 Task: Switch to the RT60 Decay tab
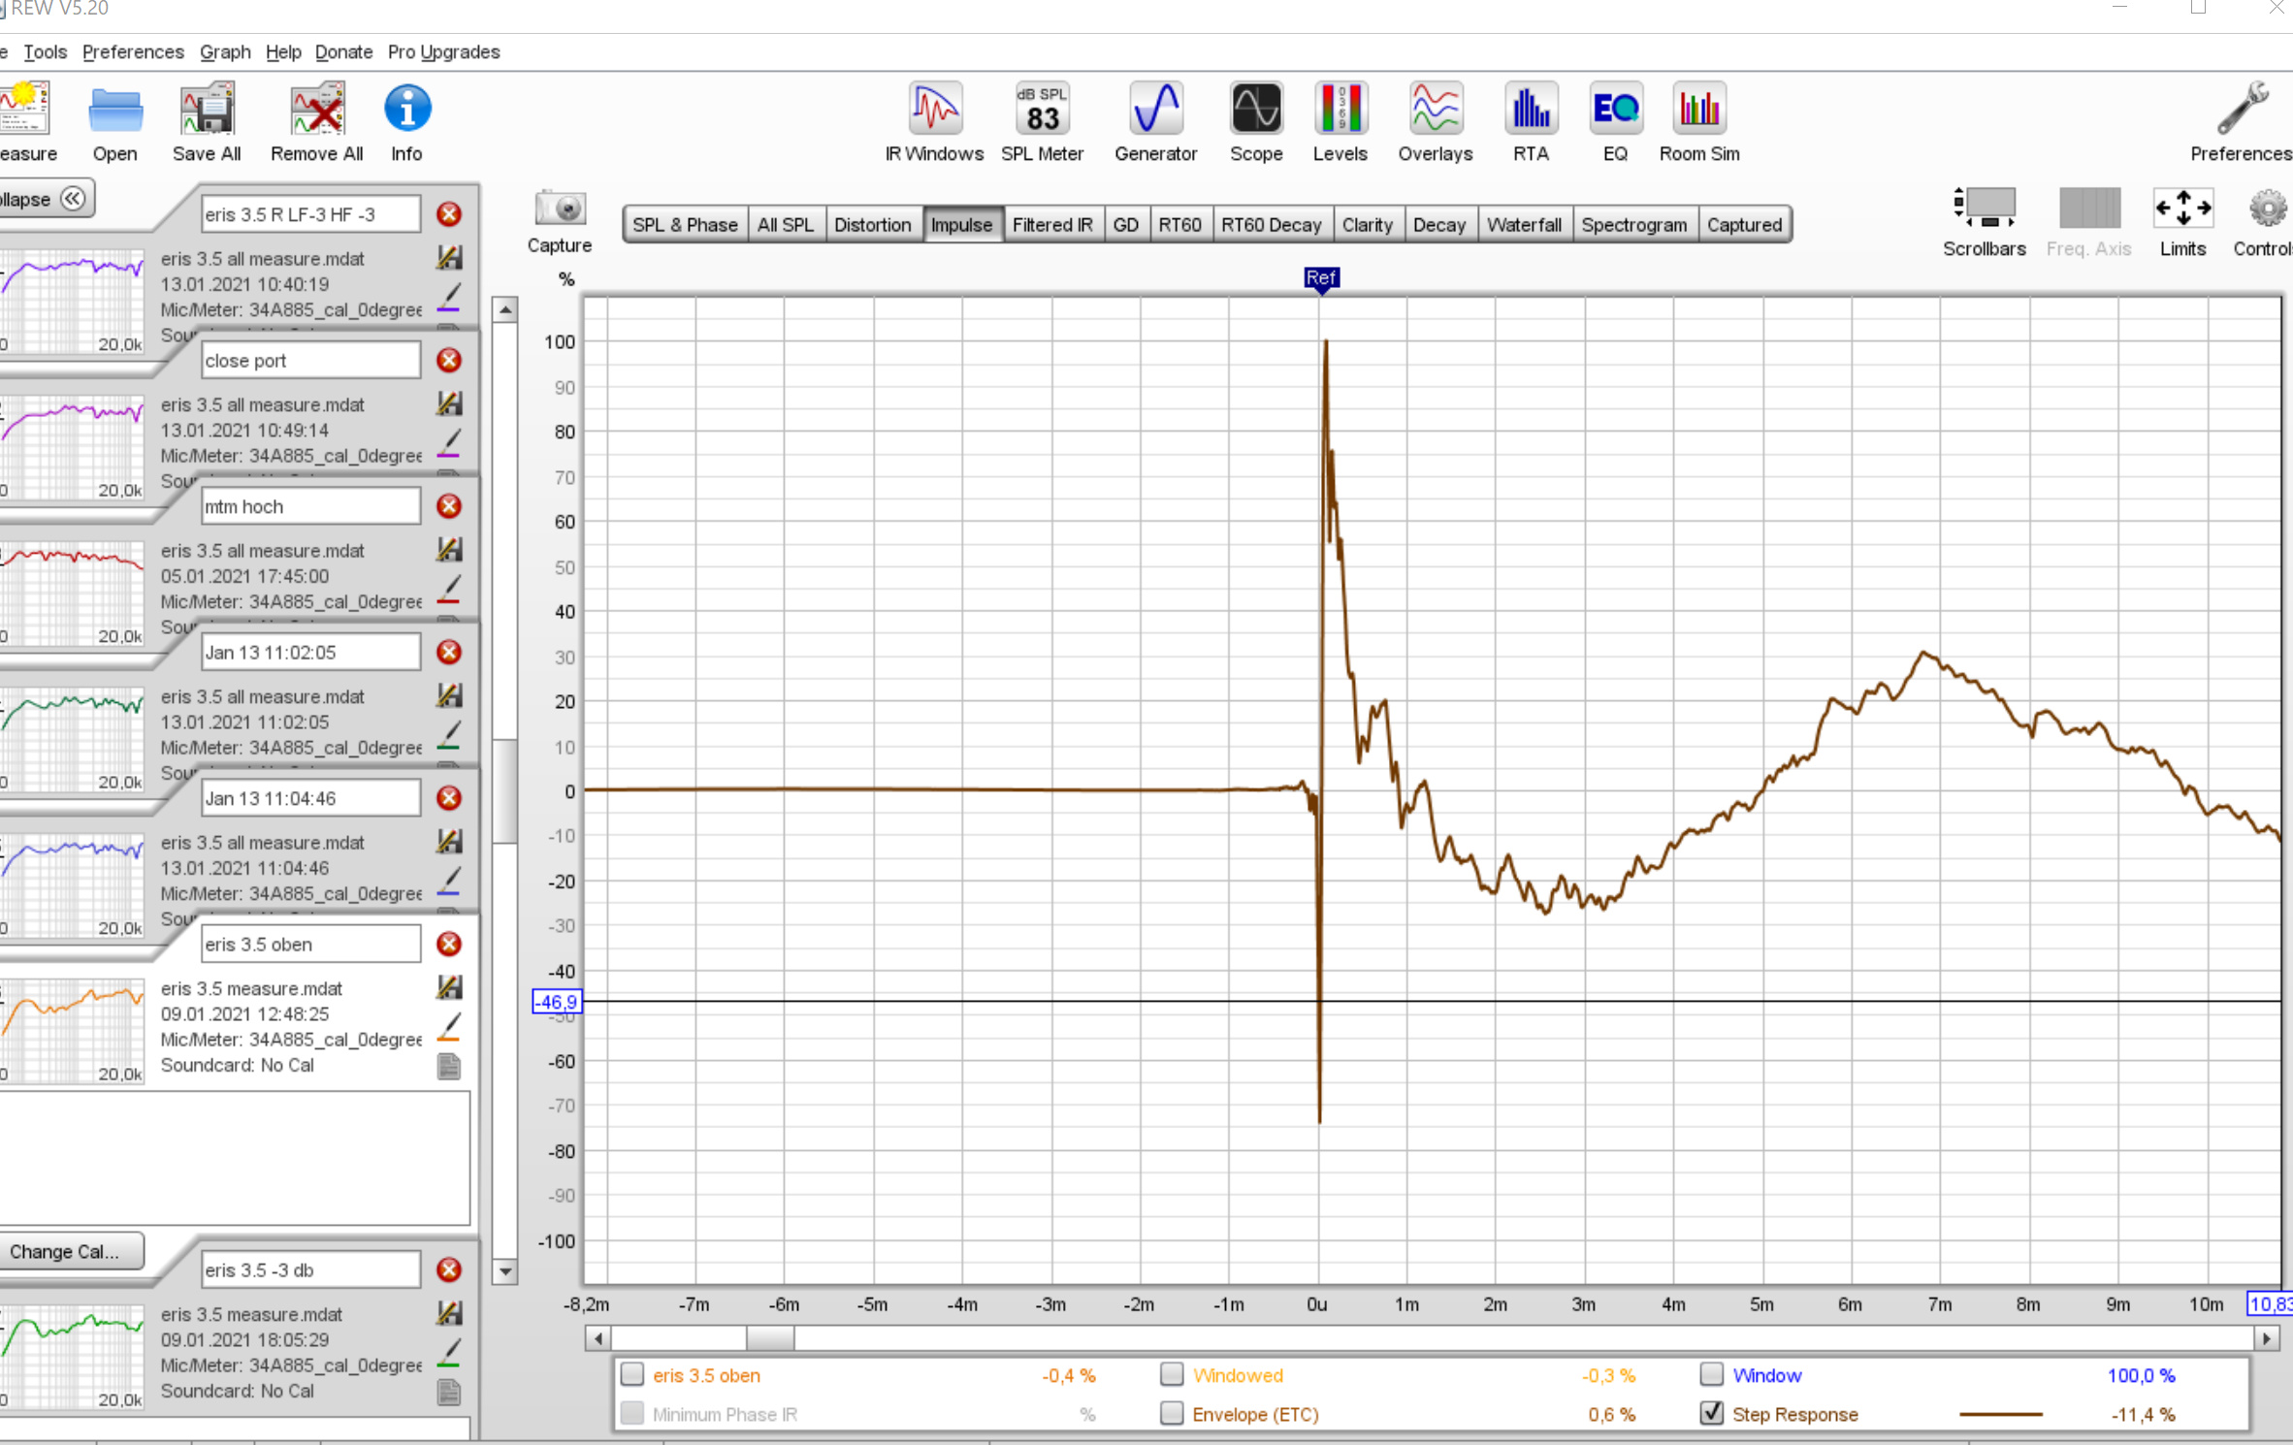pos(1271,223)
